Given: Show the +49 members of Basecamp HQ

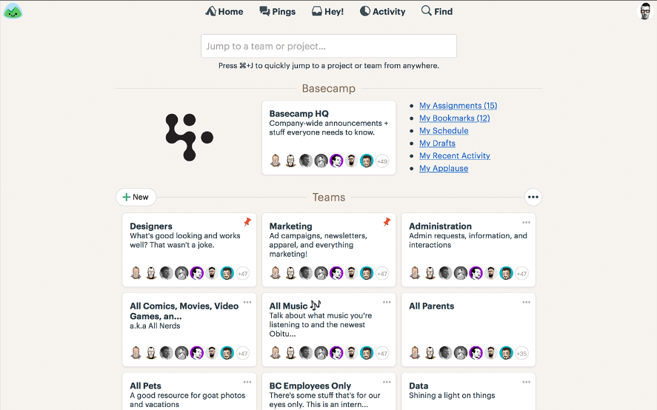Looking at the screenshot, I should (x=382, y=161).
